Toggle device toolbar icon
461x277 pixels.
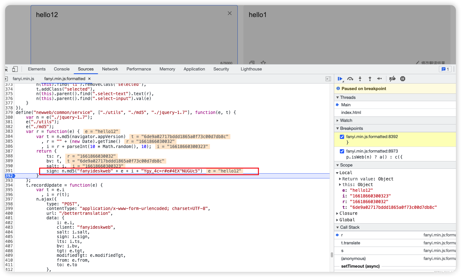[x=15, y=69]
